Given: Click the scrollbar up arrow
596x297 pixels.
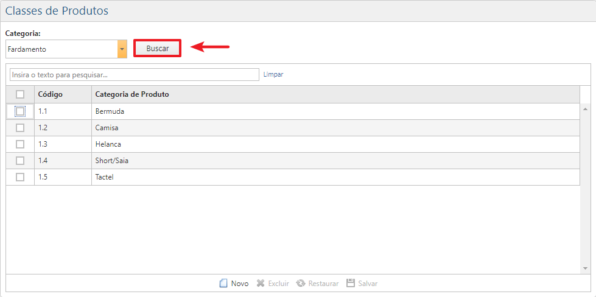Looking at the screenshot, I should coord(586,110).
